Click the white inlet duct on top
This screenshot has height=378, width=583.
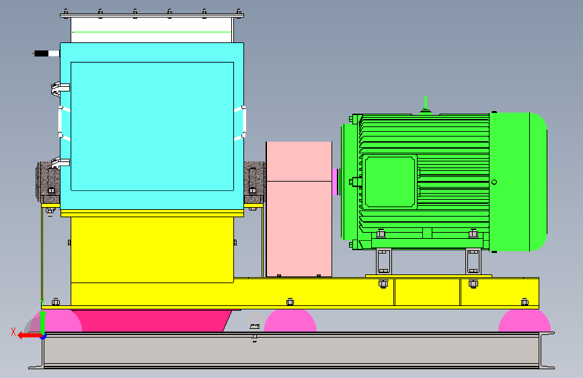152,30
